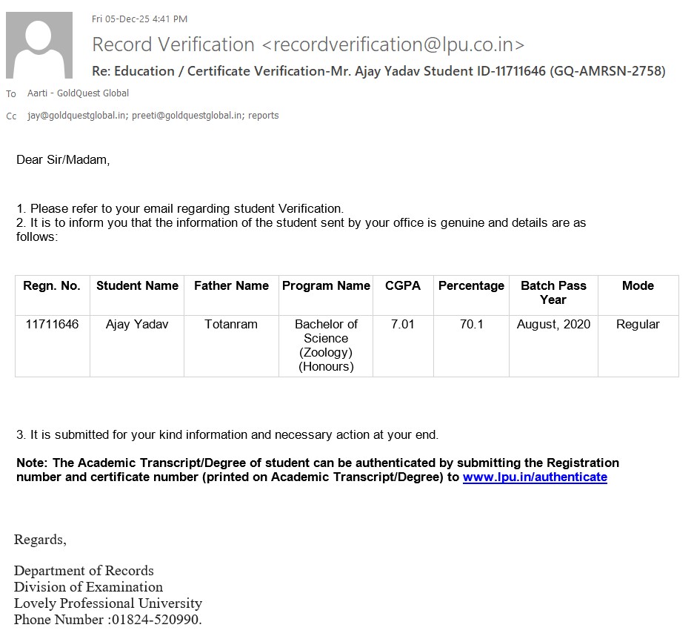The width and height of the screenshot is (694, 639).
Task: Click the CGPA value 7.01
Action: (x=403, y=325)
